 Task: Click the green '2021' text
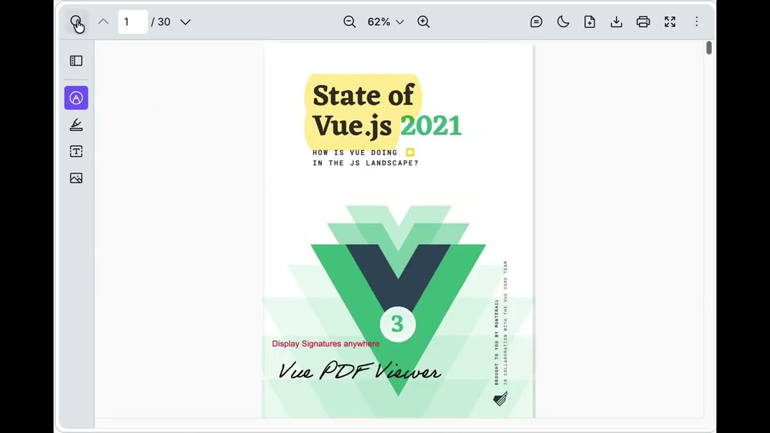pos(431,126)
